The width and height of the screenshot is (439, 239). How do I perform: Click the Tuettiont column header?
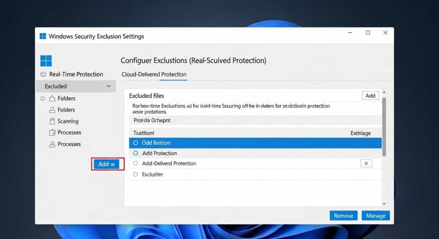click(x=144, y=133)
